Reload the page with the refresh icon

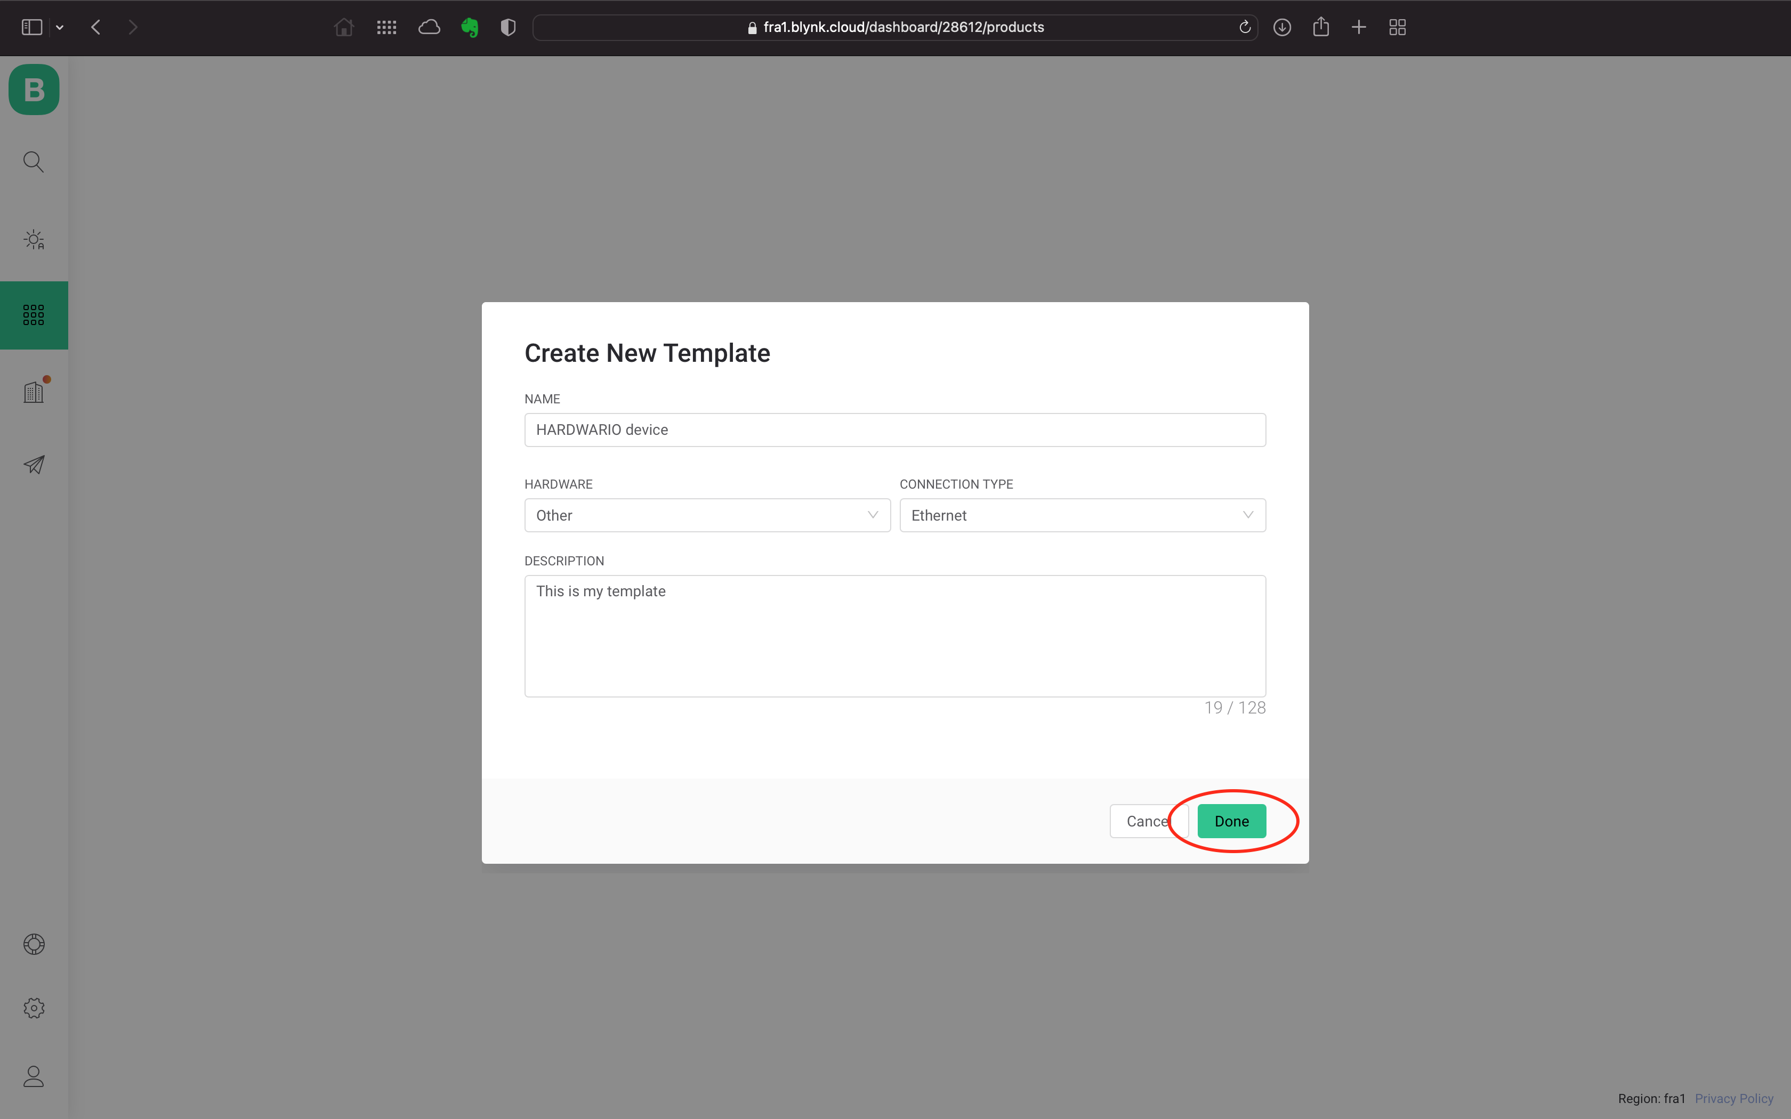pos(1245,27)
